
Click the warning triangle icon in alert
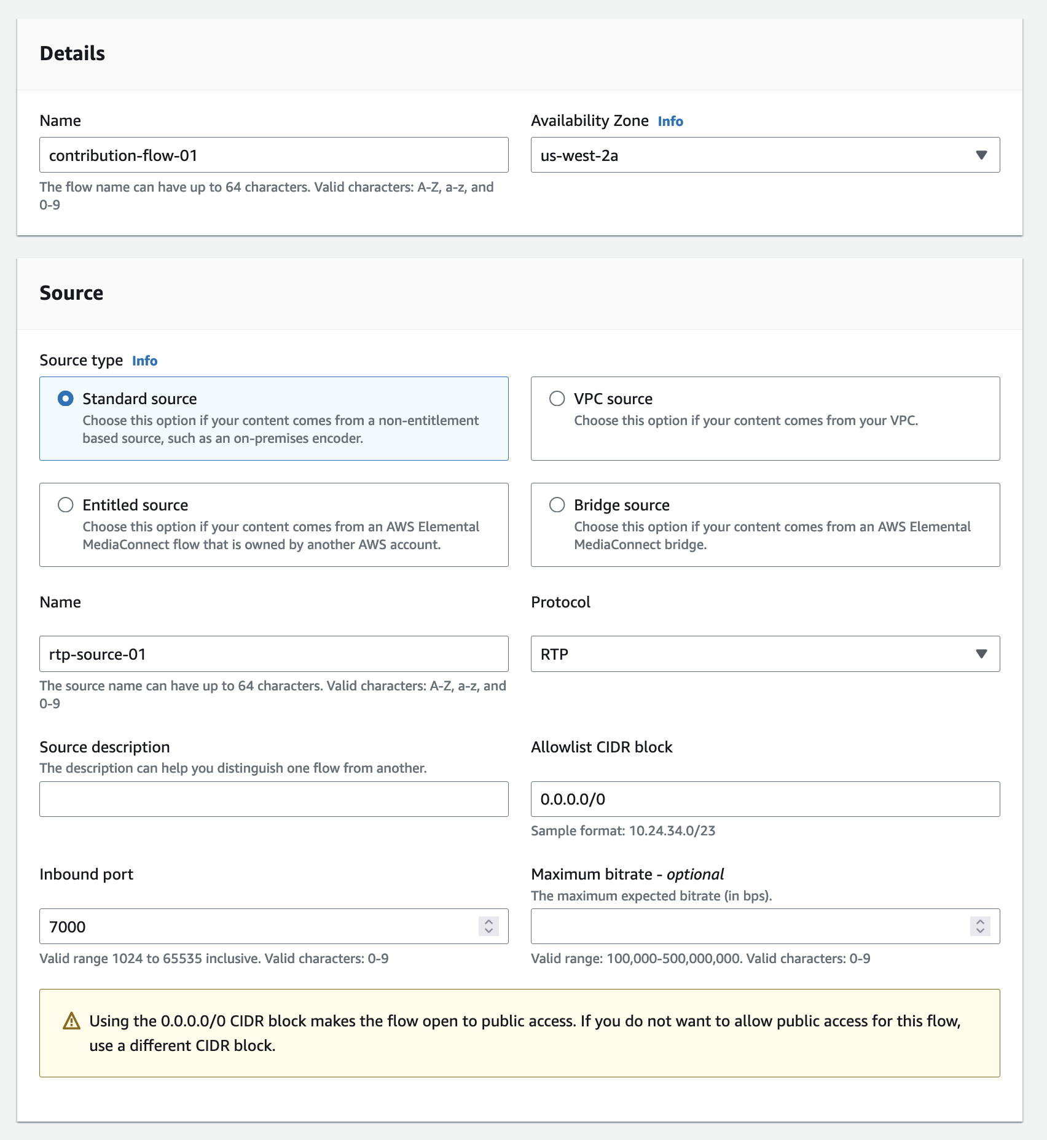[x=72, y=1021]
